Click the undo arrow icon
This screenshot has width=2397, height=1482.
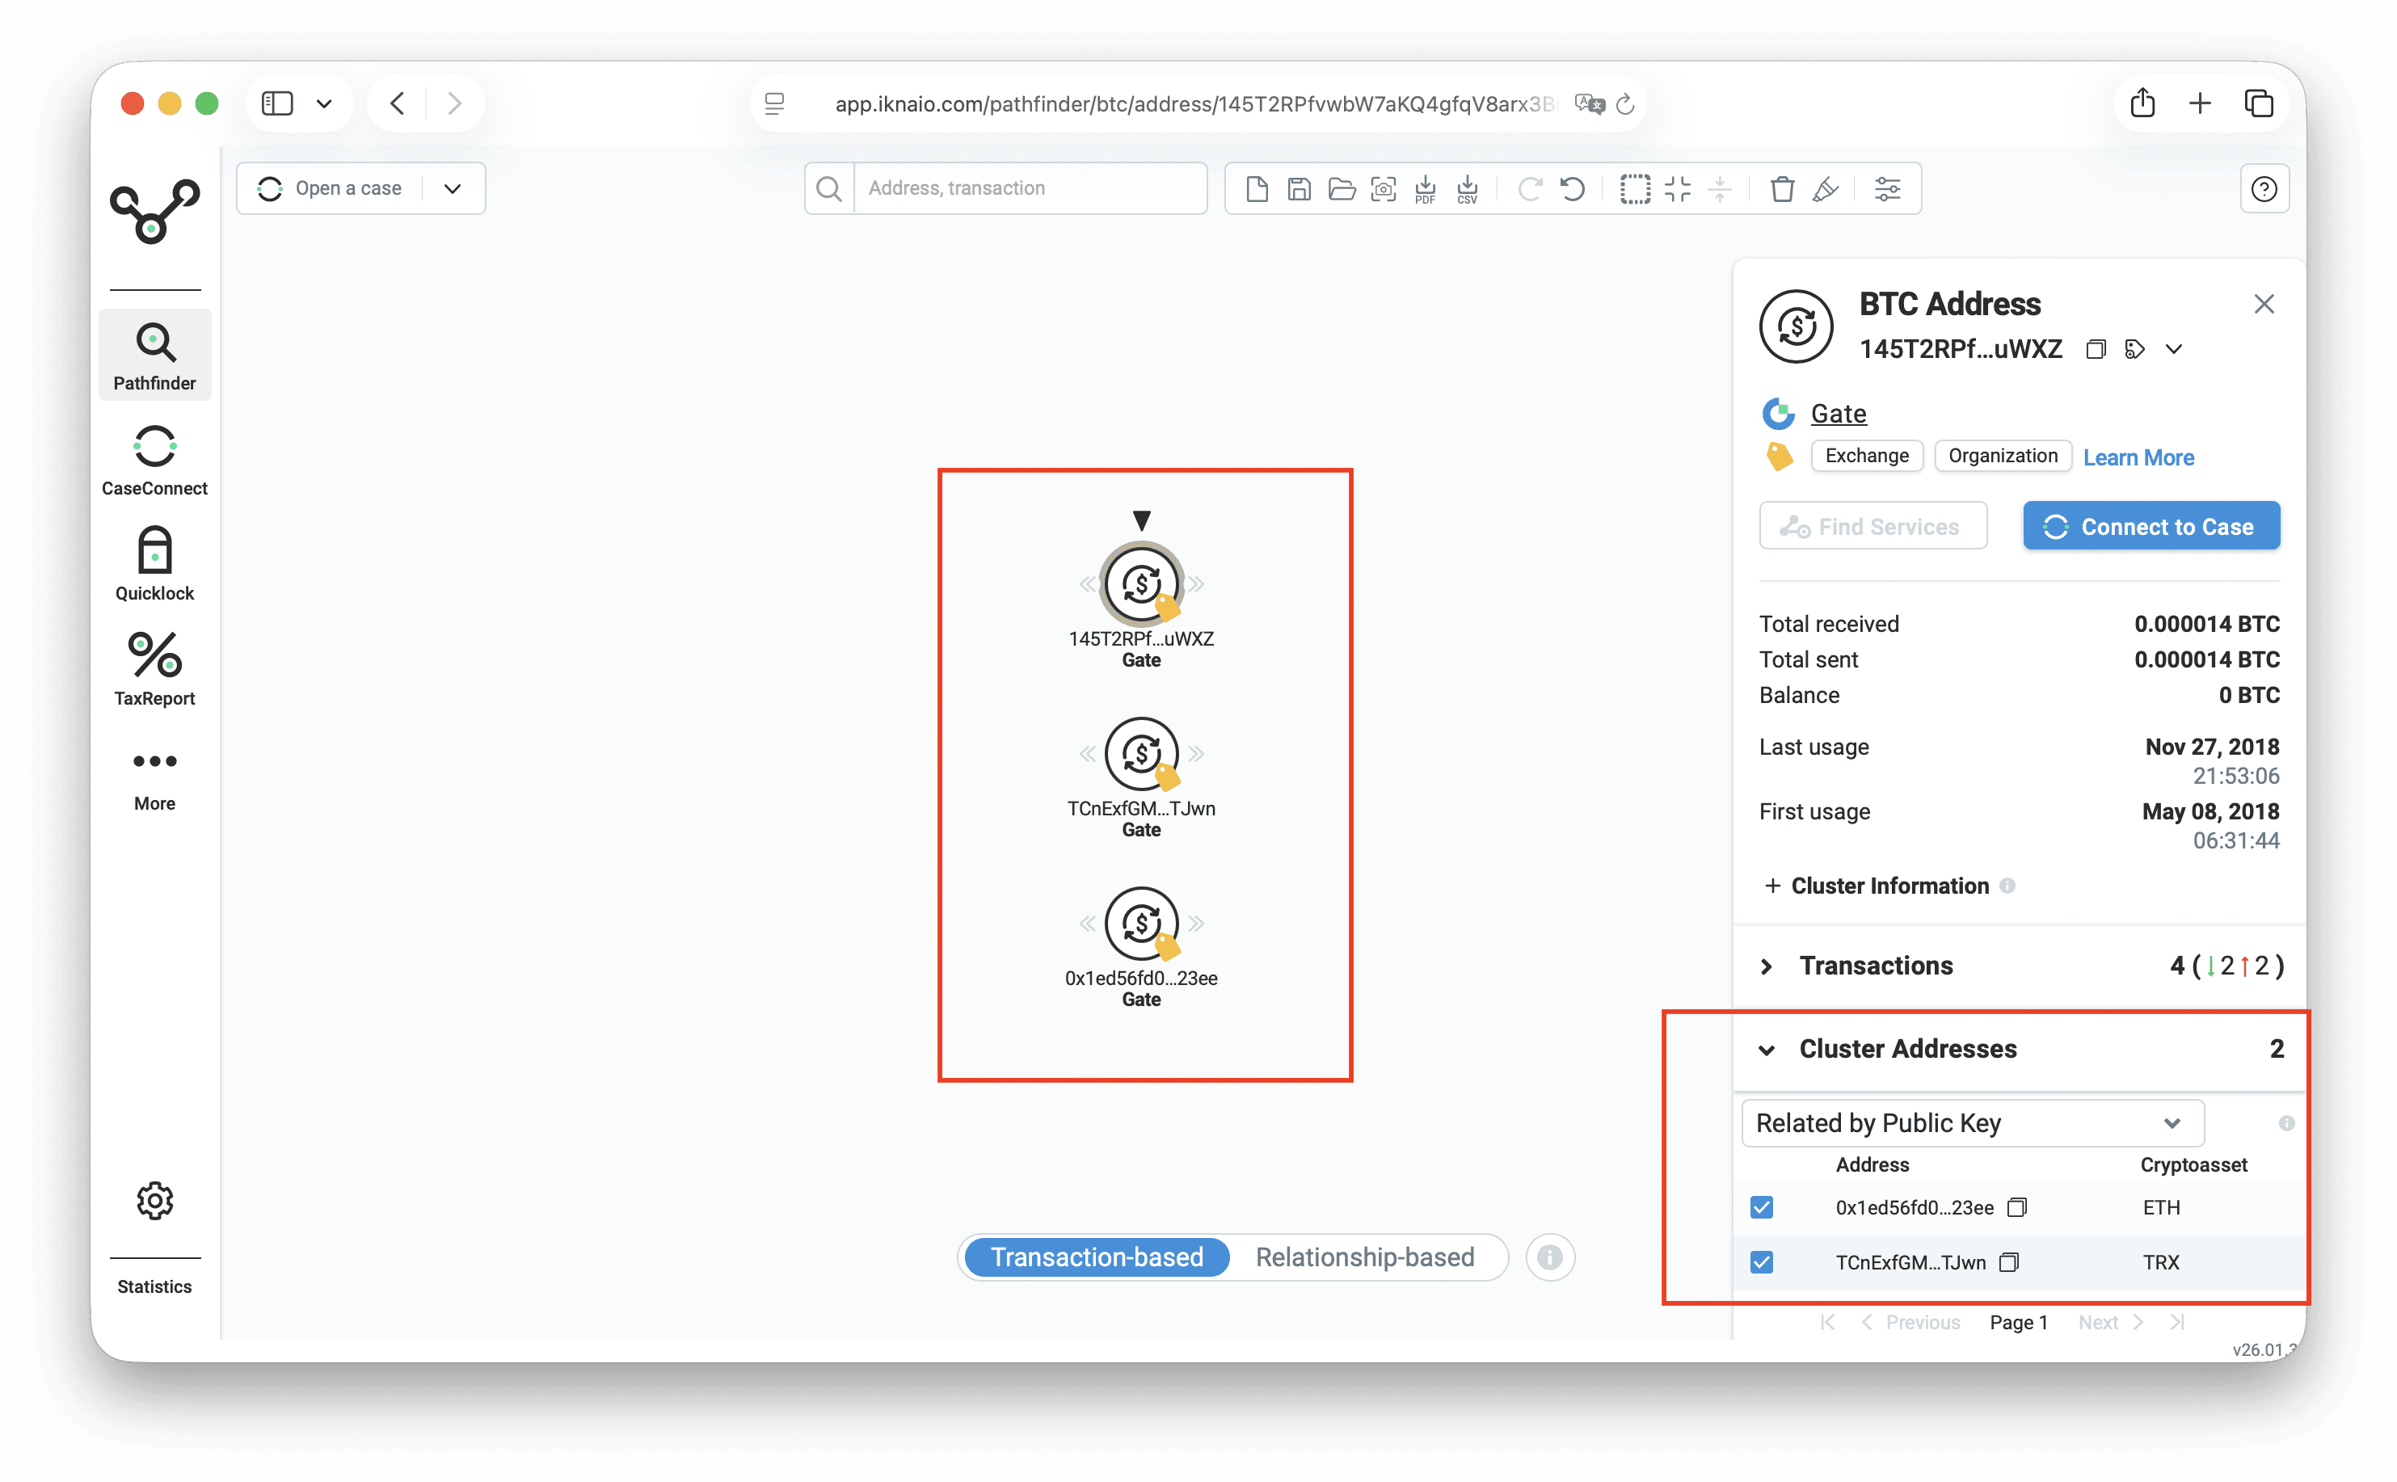[1572, 188]
